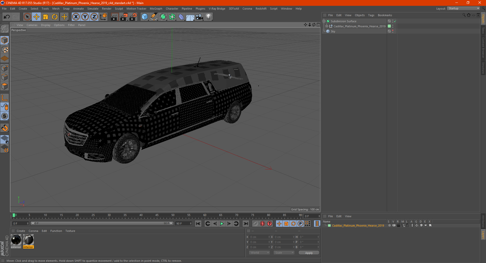Play the animation forward
The width and height of the screenshot is (486, 263).
pyautogui.click(x=222, y=224)
